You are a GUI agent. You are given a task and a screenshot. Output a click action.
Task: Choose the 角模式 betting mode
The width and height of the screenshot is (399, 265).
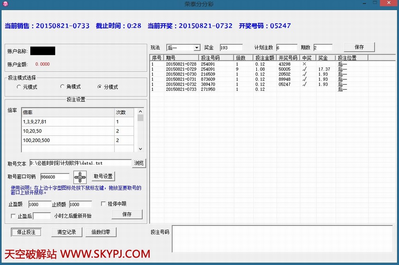[63, 87]
